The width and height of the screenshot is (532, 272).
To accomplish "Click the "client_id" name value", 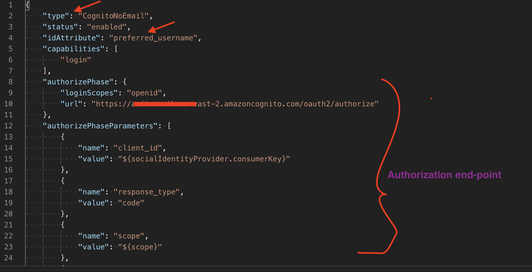I will coord(138,148).
